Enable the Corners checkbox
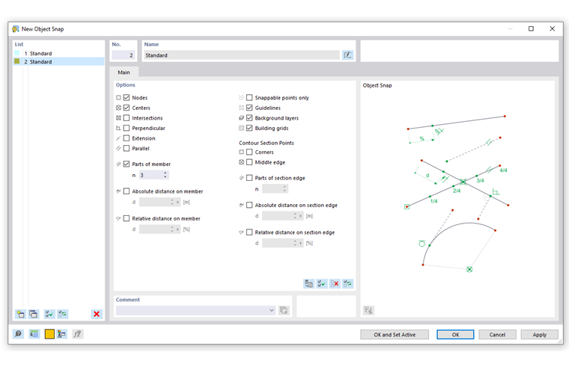 (x=249, y=152)
